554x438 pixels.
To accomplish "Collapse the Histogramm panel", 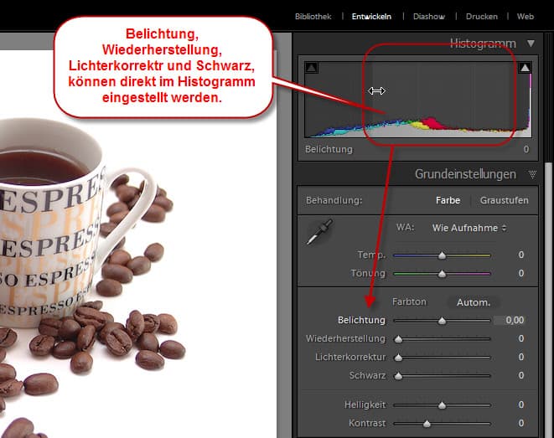I will 531,43.
